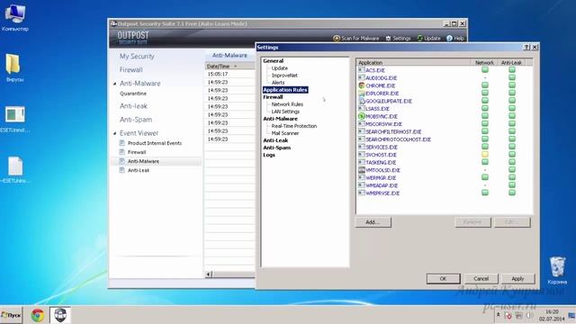This screenshot has width=576, height=324.
Task: Open the Корзина recycle bin icon
Action: tap(557, 270)
